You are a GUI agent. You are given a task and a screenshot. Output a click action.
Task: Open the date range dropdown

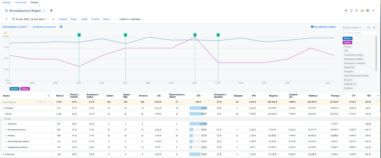(x=31, y=19)
